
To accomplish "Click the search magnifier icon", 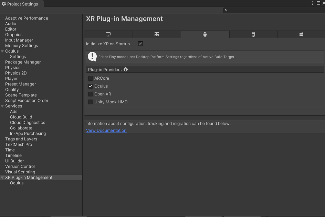I will point(226,10).
